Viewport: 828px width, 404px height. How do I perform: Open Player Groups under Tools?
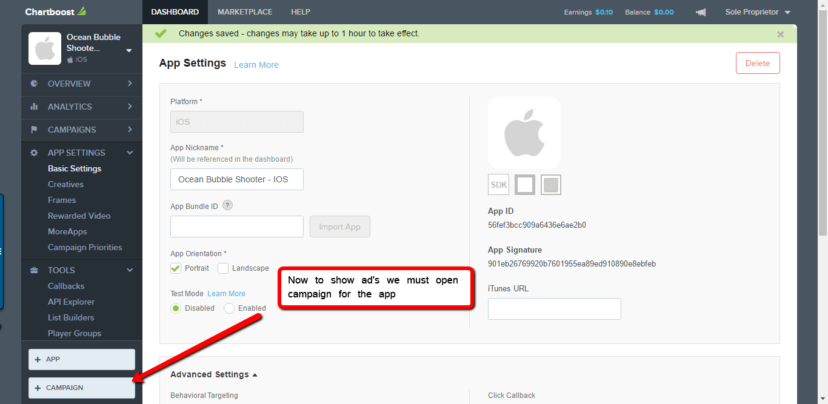pos(75,333)
